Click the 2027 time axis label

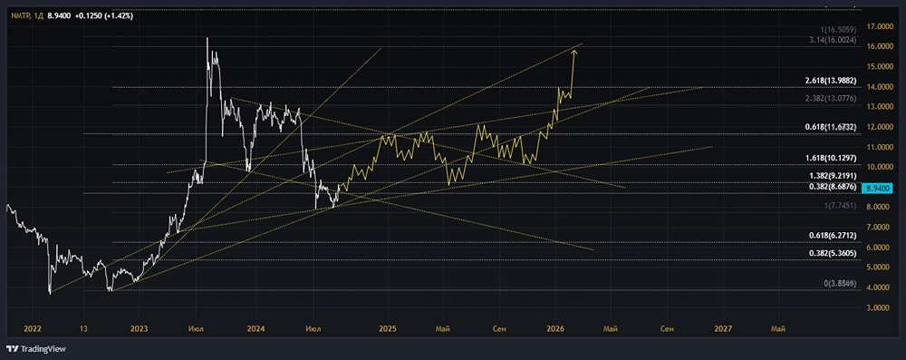722,328
